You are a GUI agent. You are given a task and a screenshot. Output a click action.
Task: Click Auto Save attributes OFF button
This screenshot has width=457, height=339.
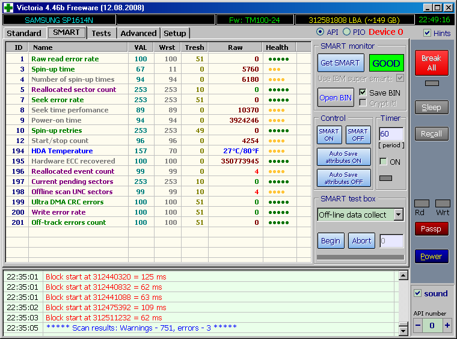coord(343,178)
